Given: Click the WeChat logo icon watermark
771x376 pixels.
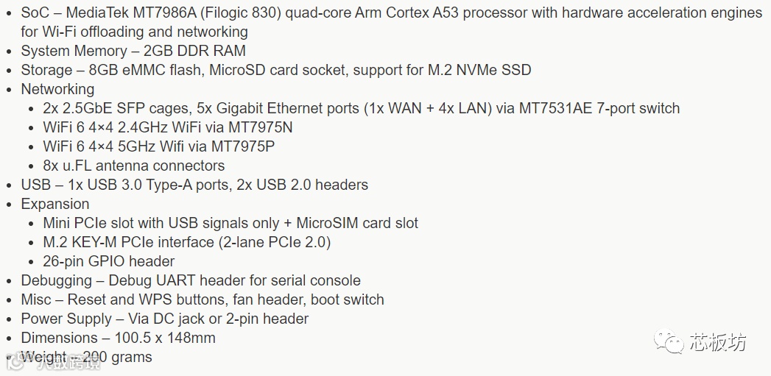Looking at the screenshot, I should pos(669,341).
